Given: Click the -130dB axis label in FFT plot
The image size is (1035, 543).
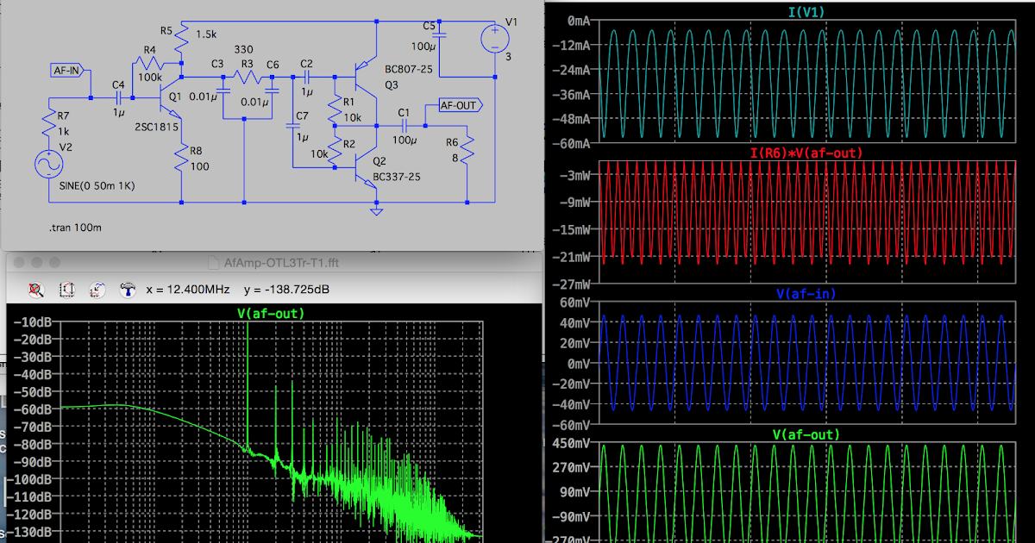Looking at the screenshot, I should [x=31, y=532].
